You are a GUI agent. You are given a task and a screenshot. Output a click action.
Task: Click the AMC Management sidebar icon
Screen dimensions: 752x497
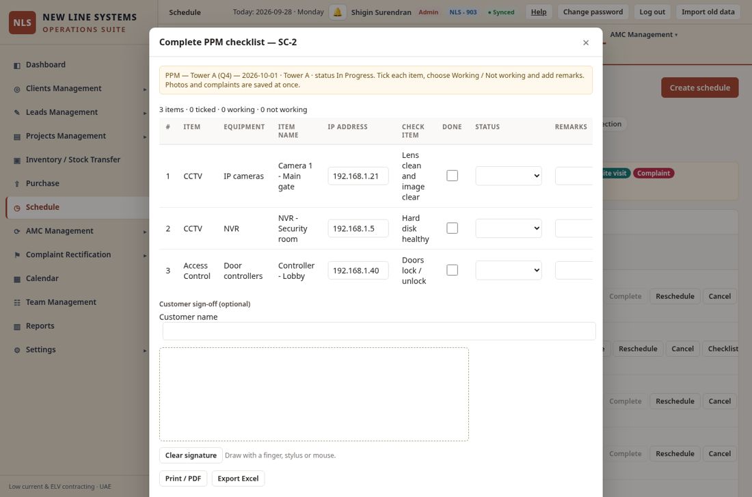point(17,231)
